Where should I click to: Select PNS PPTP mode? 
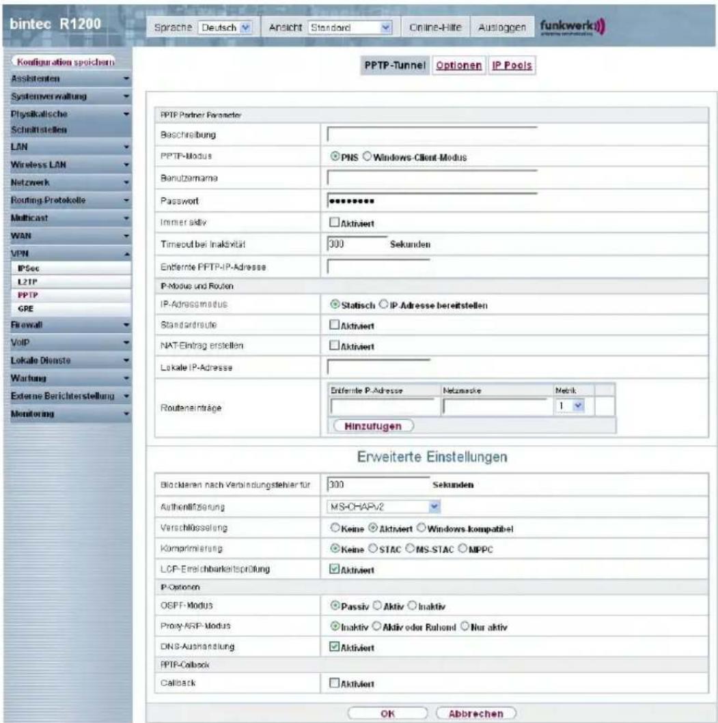pos(335,156)
